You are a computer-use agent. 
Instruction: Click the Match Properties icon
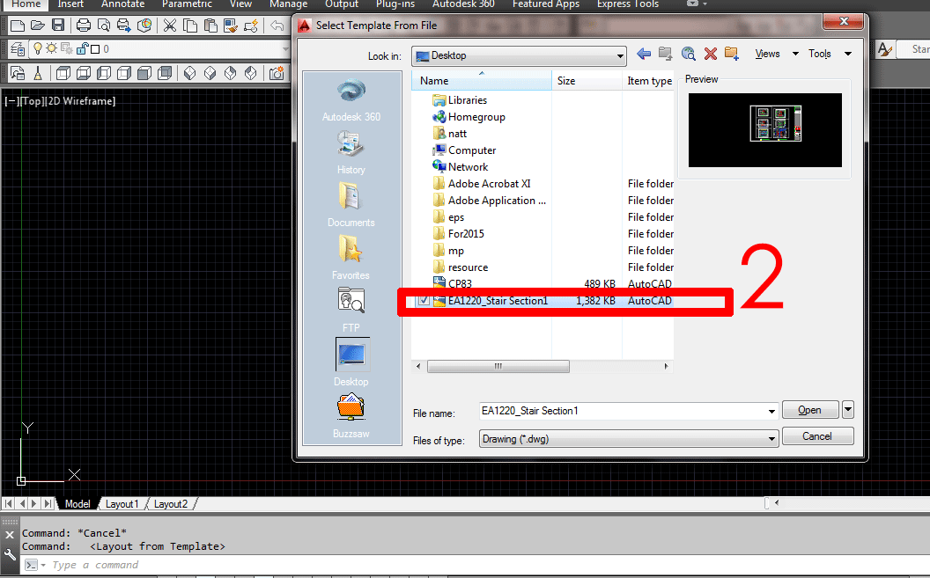[x=230, y=26]
